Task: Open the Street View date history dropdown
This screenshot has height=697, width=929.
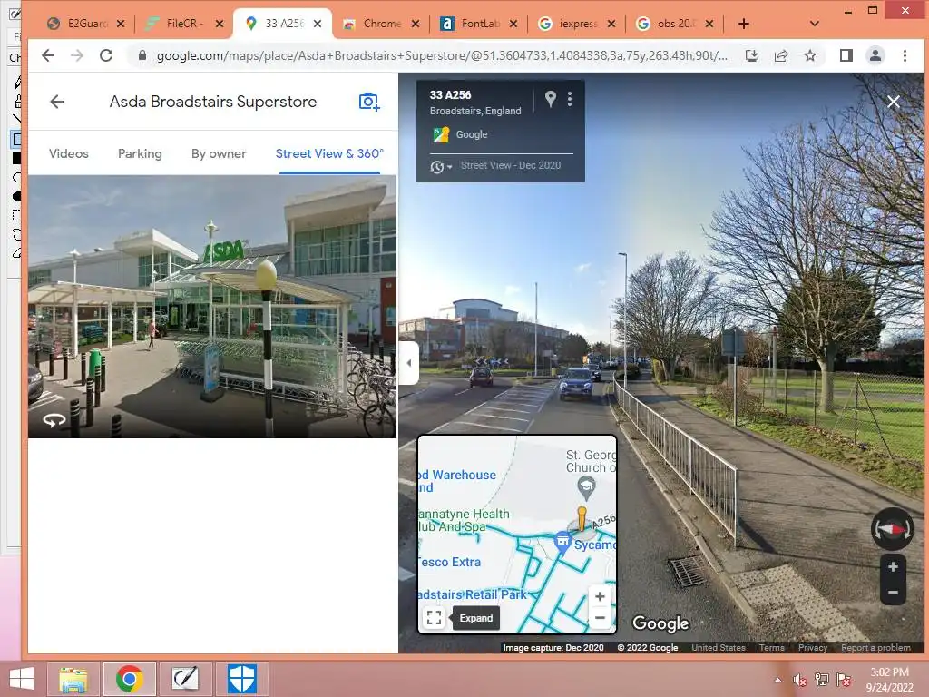Action: 440,167
